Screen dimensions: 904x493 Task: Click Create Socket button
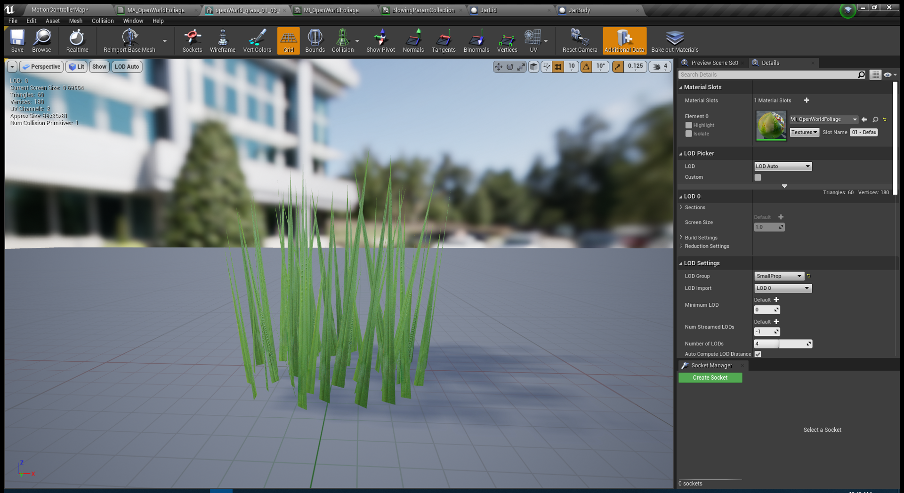click(x=710, y=378)
